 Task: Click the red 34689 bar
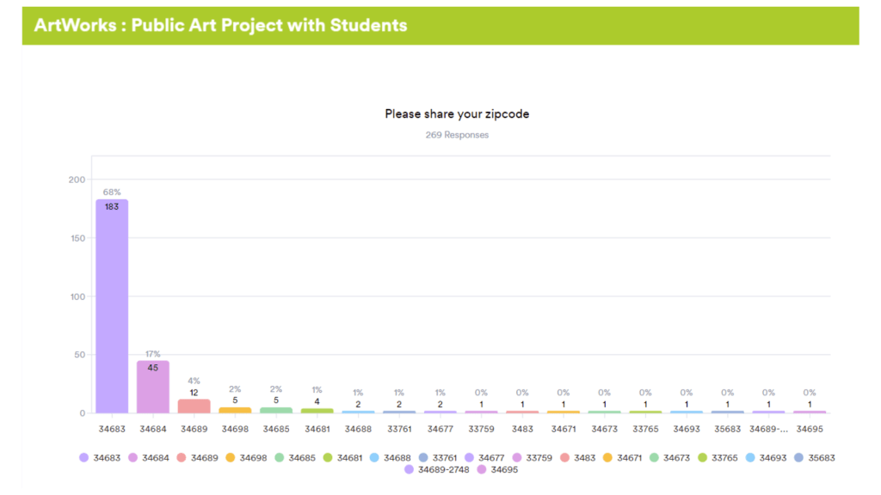[194, 406]
